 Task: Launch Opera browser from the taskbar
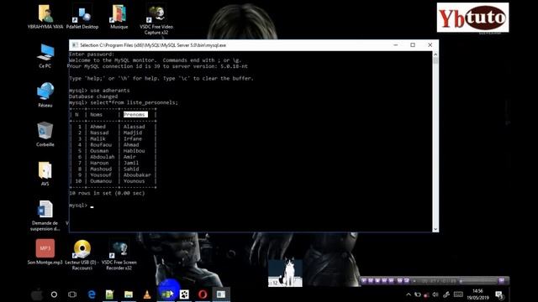pyautogui.click(x=203, y=294)
